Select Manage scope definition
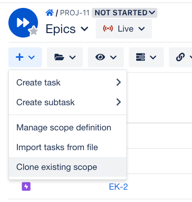Image resolution: width=192 pixels, height=202 pixels. click(68, 127)
